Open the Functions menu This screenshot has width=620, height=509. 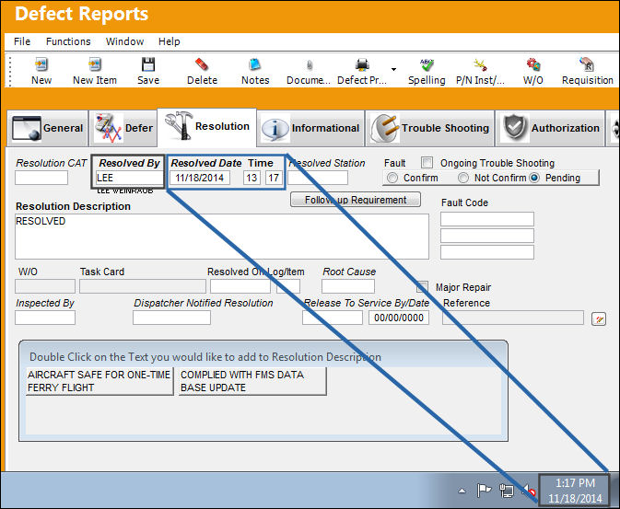pos(68,41)
